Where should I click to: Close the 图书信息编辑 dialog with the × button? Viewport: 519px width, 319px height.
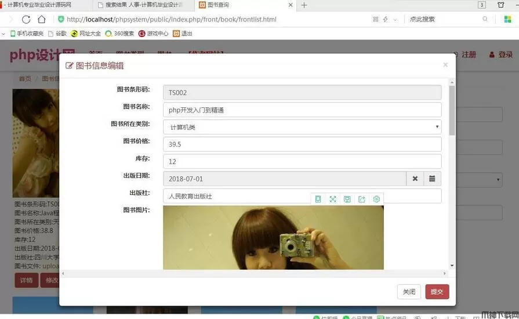pyautogui.click(x=445, y=65)
